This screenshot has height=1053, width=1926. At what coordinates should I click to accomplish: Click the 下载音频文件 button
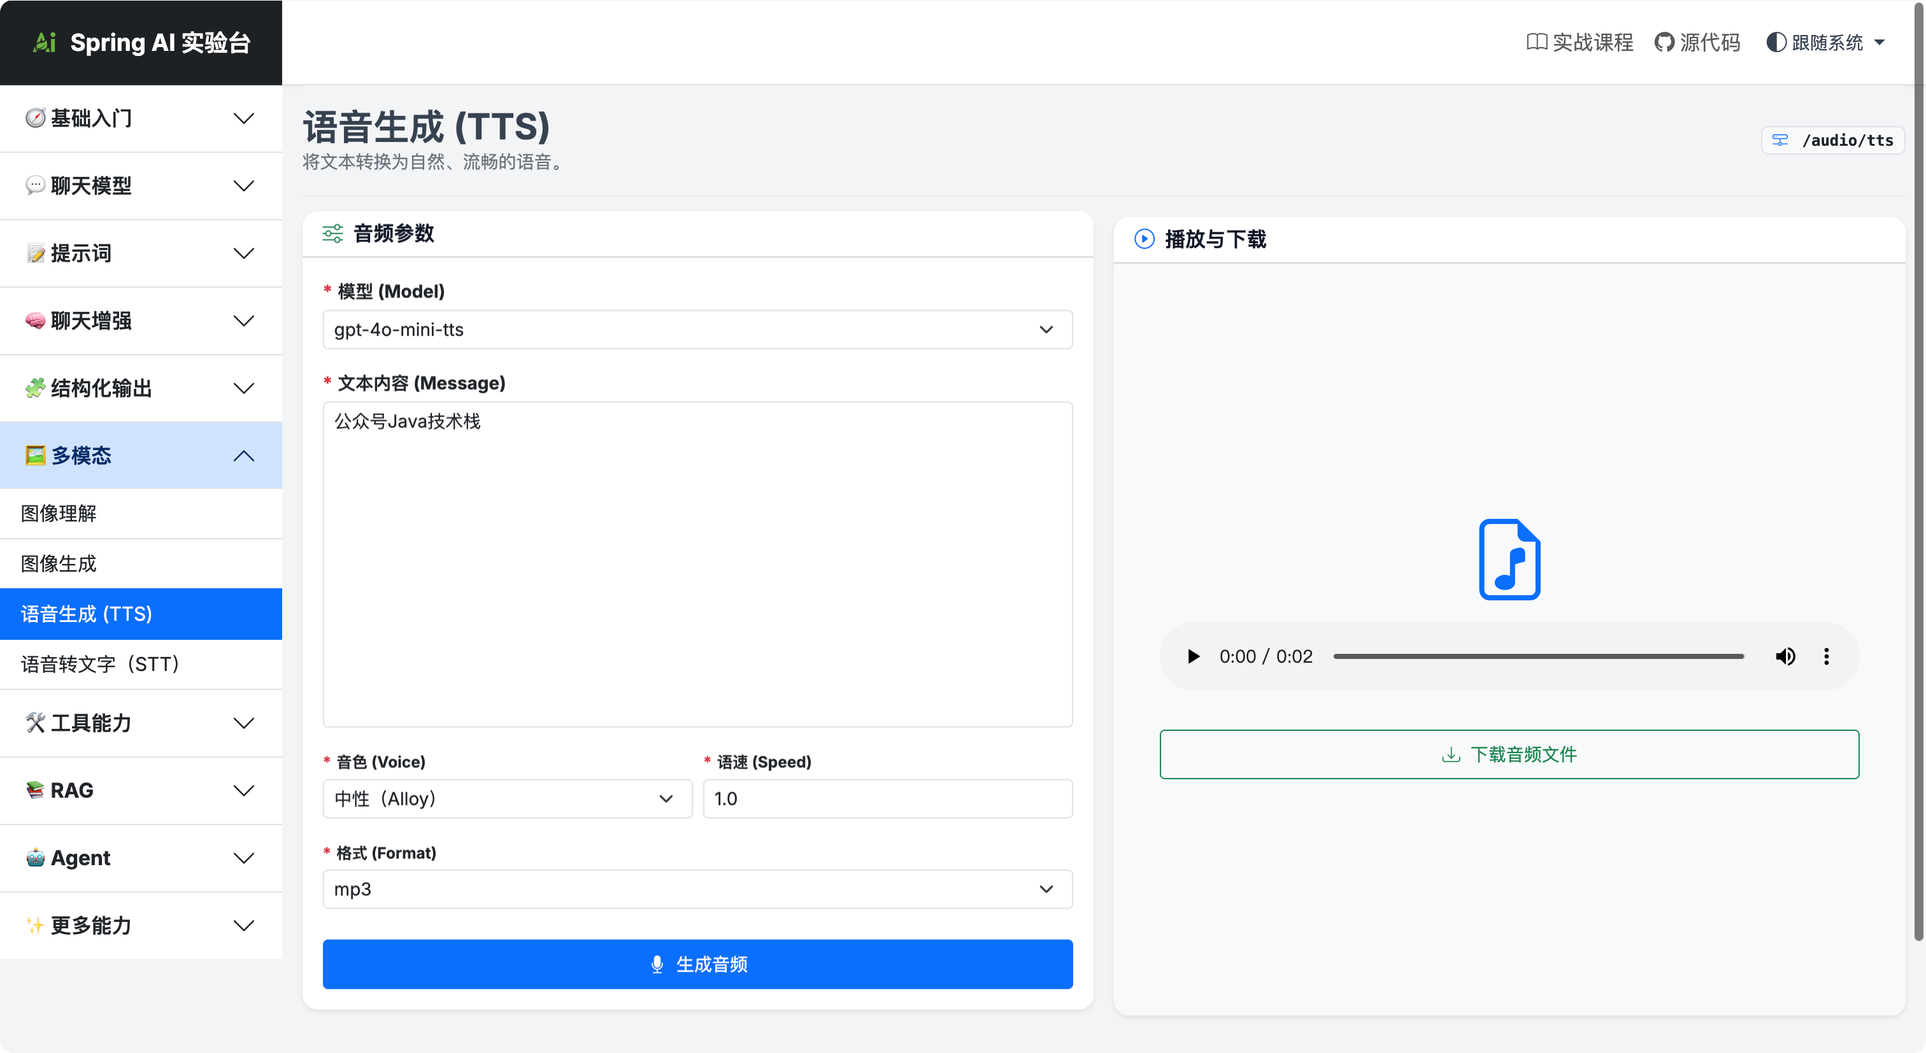(1509, 754)
